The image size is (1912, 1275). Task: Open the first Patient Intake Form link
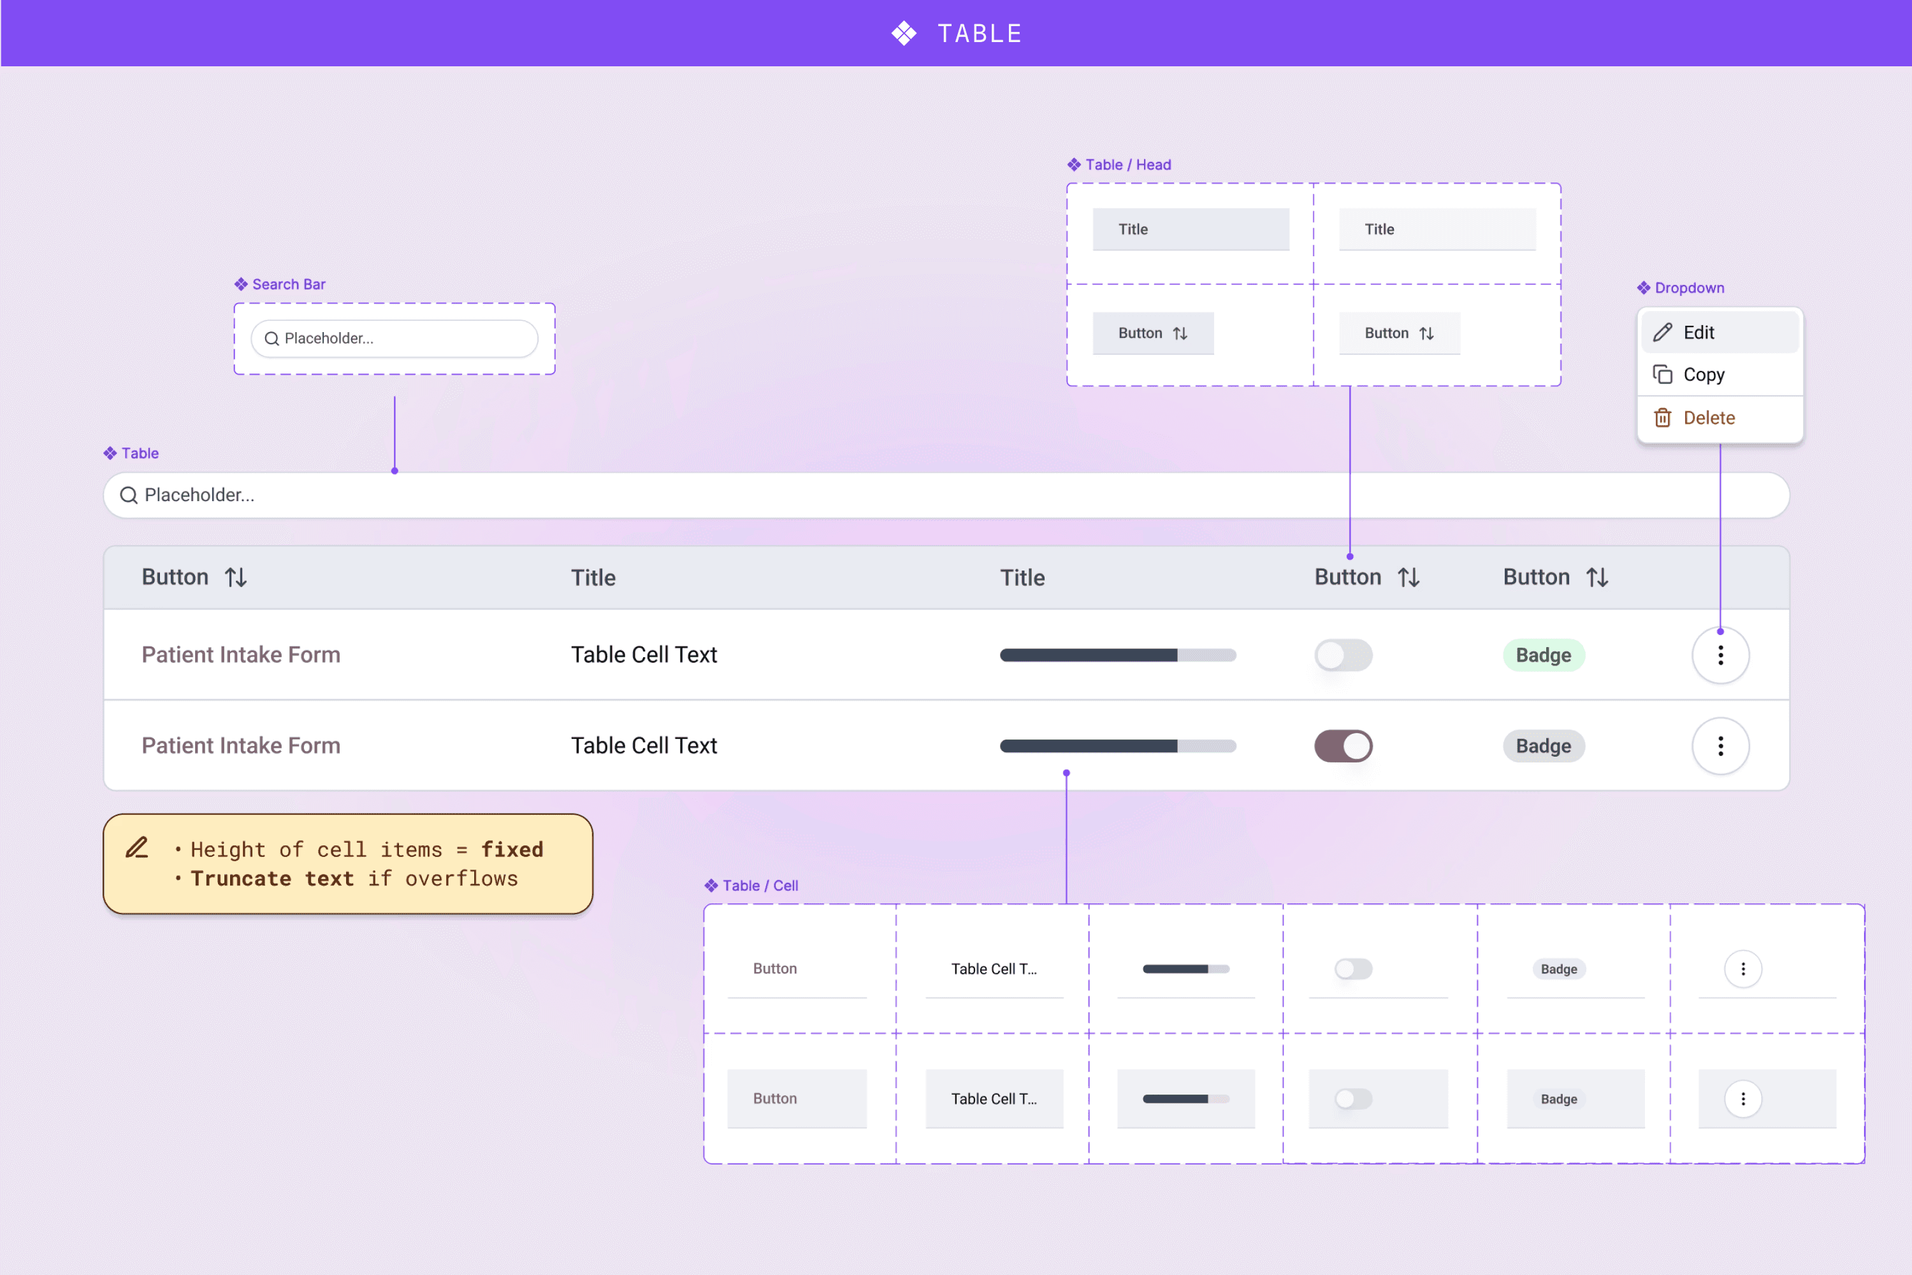pos(241,655)
